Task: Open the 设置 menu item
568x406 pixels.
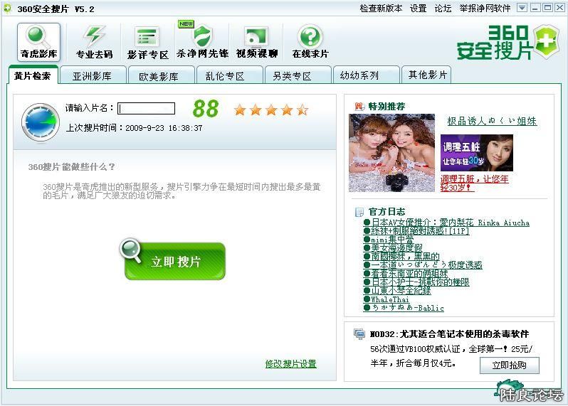Action: tap(418, 9)
